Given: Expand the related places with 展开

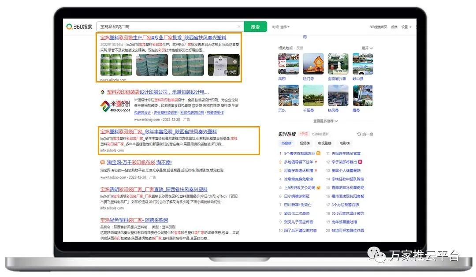Looking at the screenshot, I should point(367,48).
